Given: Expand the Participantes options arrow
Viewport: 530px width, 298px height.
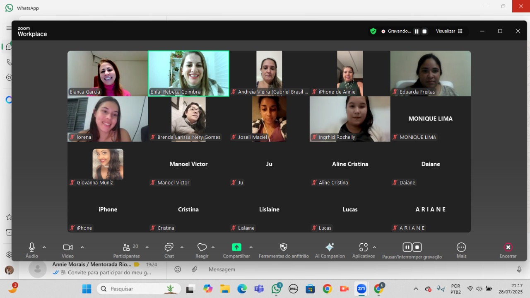Looking at the screenshot, I should click(x=147, y=247).
